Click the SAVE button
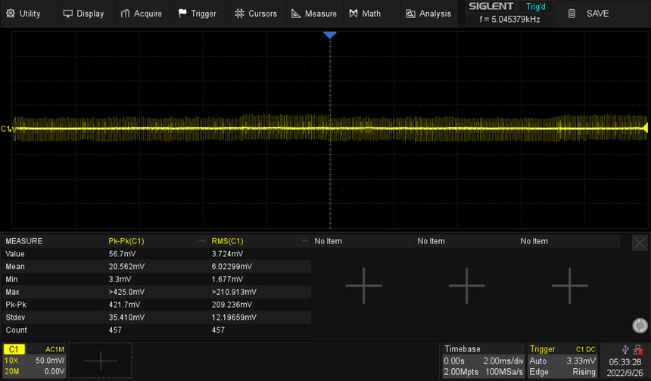 tap(589, 14)
